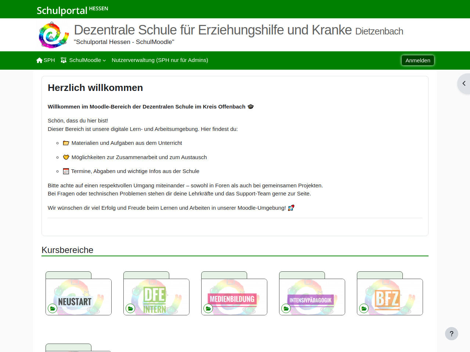This screenshot has height=352, width=470.
Task: Open the NEUSTART course area
Action: (79, 297)
